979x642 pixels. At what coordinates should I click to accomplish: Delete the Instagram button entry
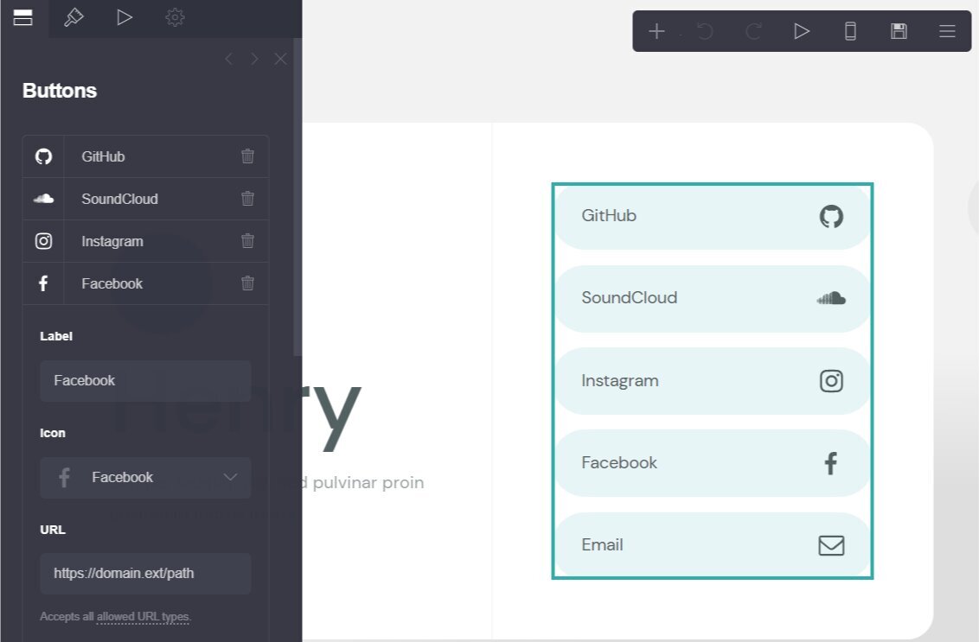(x=248, y=241)
